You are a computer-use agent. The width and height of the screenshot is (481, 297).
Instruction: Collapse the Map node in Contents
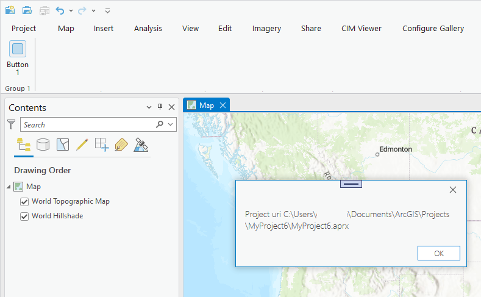point(9,187)
